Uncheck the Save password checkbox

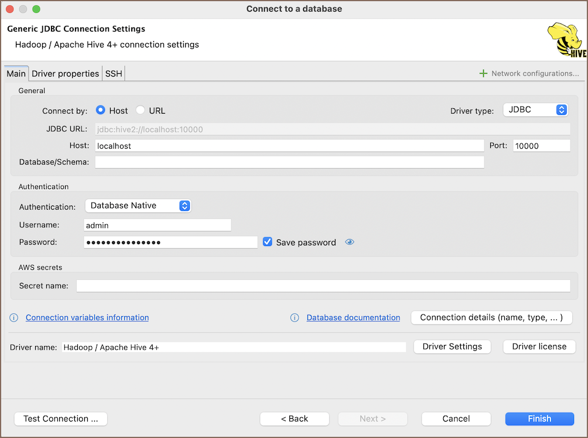[x=268, y=242]
